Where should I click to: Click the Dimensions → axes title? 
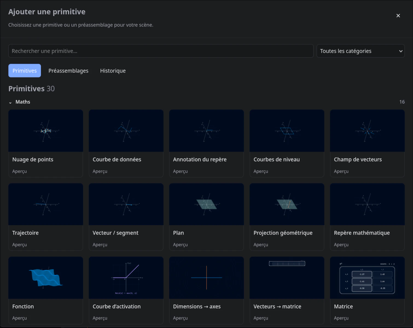[x=197, y=306]
